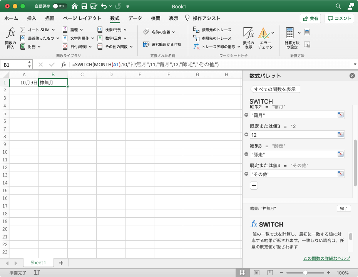Expand the AutoSum (オート SUM) dropdown arrow
The height and width of the screenshot is (277, 358).
[54, 30]
